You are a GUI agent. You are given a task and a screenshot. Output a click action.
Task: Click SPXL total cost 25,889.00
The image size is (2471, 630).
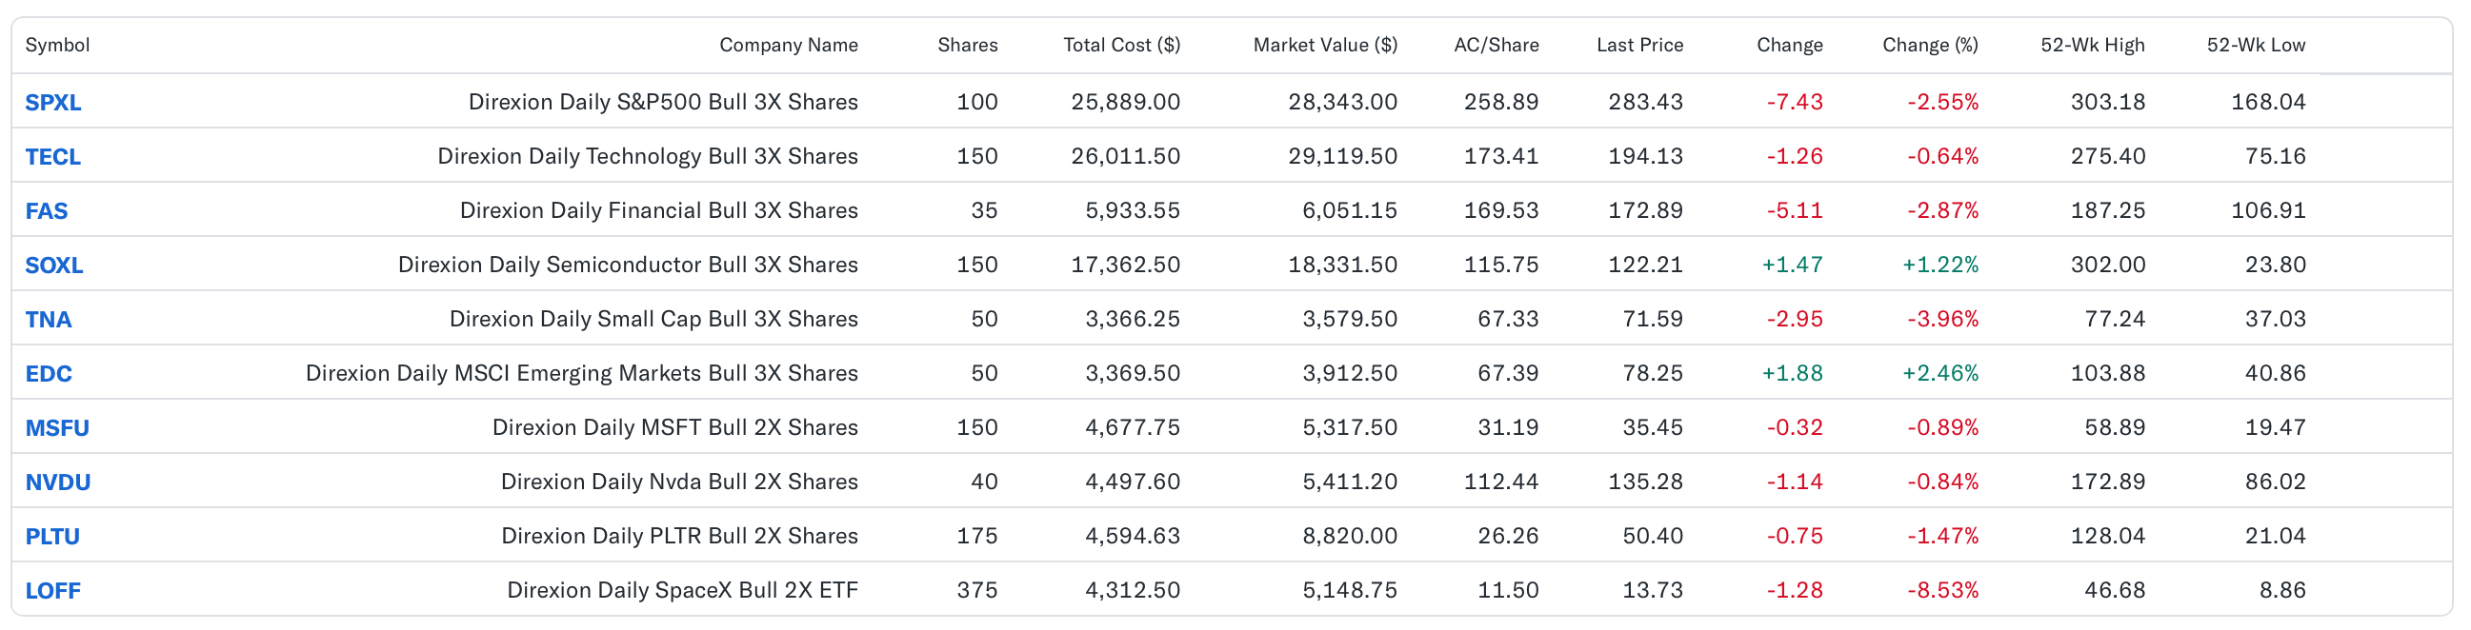click(1125, 102)
